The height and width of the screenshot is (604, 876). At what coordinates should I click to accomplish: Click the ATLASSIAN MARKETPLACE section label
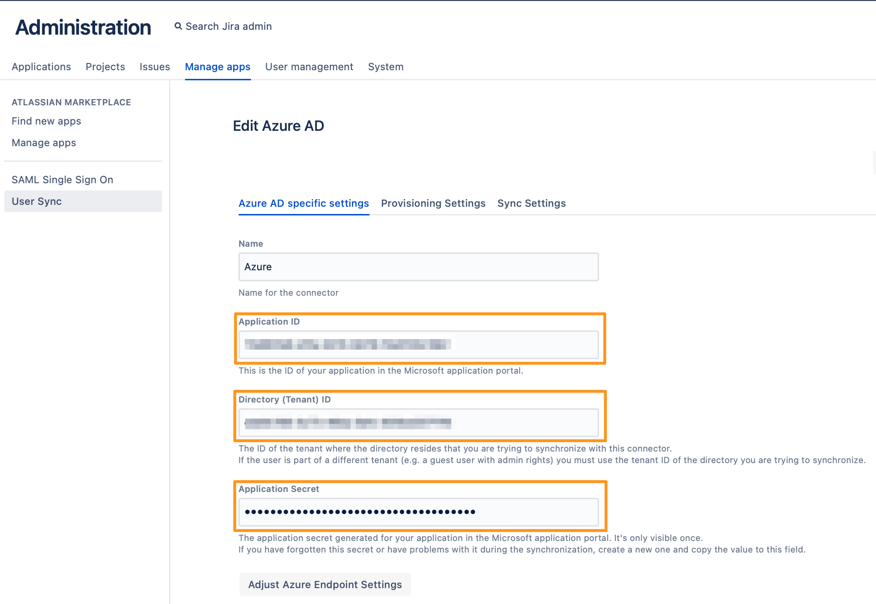point(71,102)
